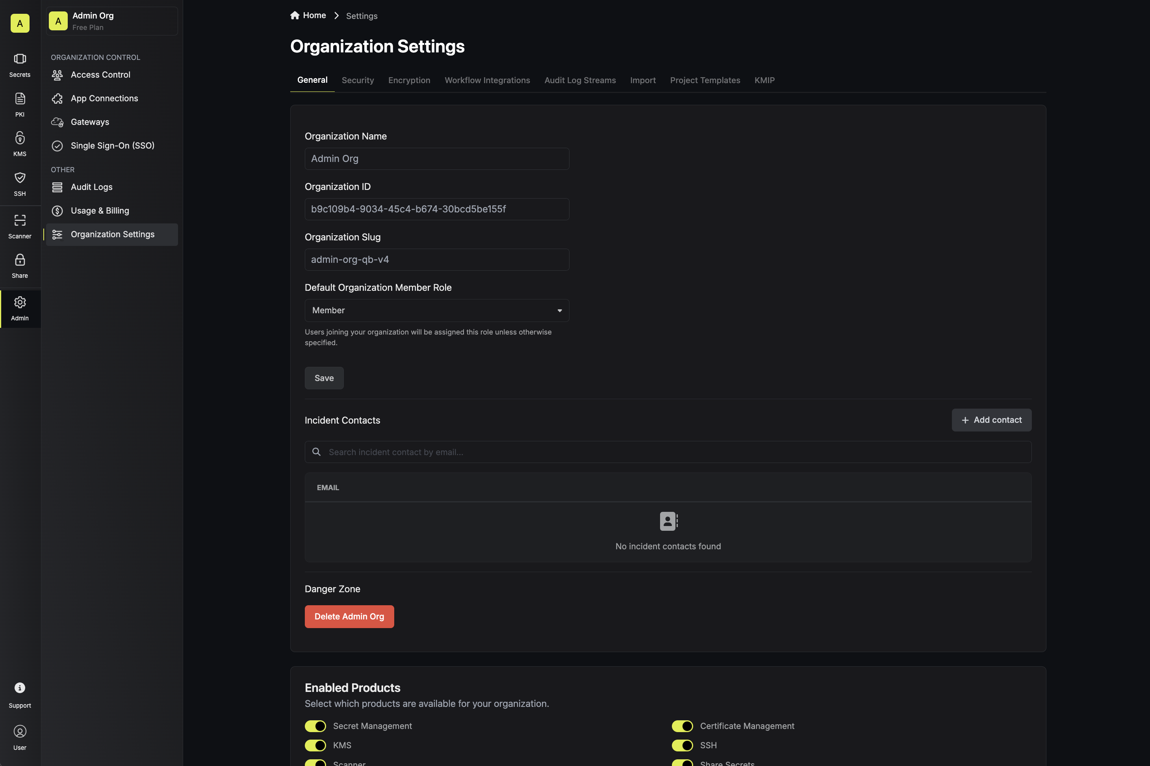This screenshot has height=766, width=1150.
Task: Switch to the KMIP tab
Action: pyautogui.click(x=764, y=80)
